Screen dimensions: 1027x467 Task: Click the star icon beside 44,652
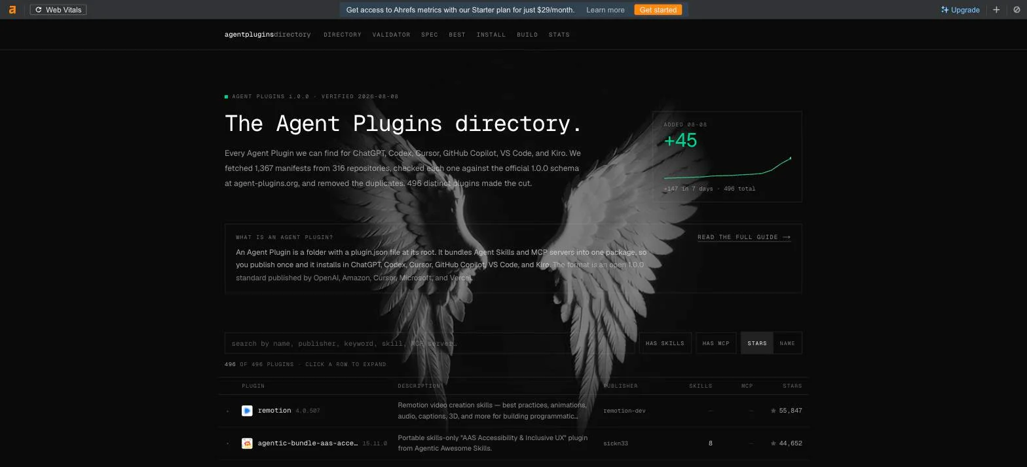coord(774,443)
